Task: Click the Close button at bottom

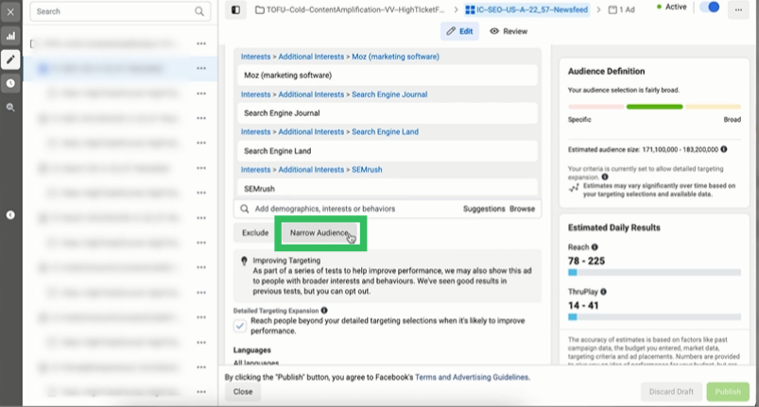Action: [243, 392]
